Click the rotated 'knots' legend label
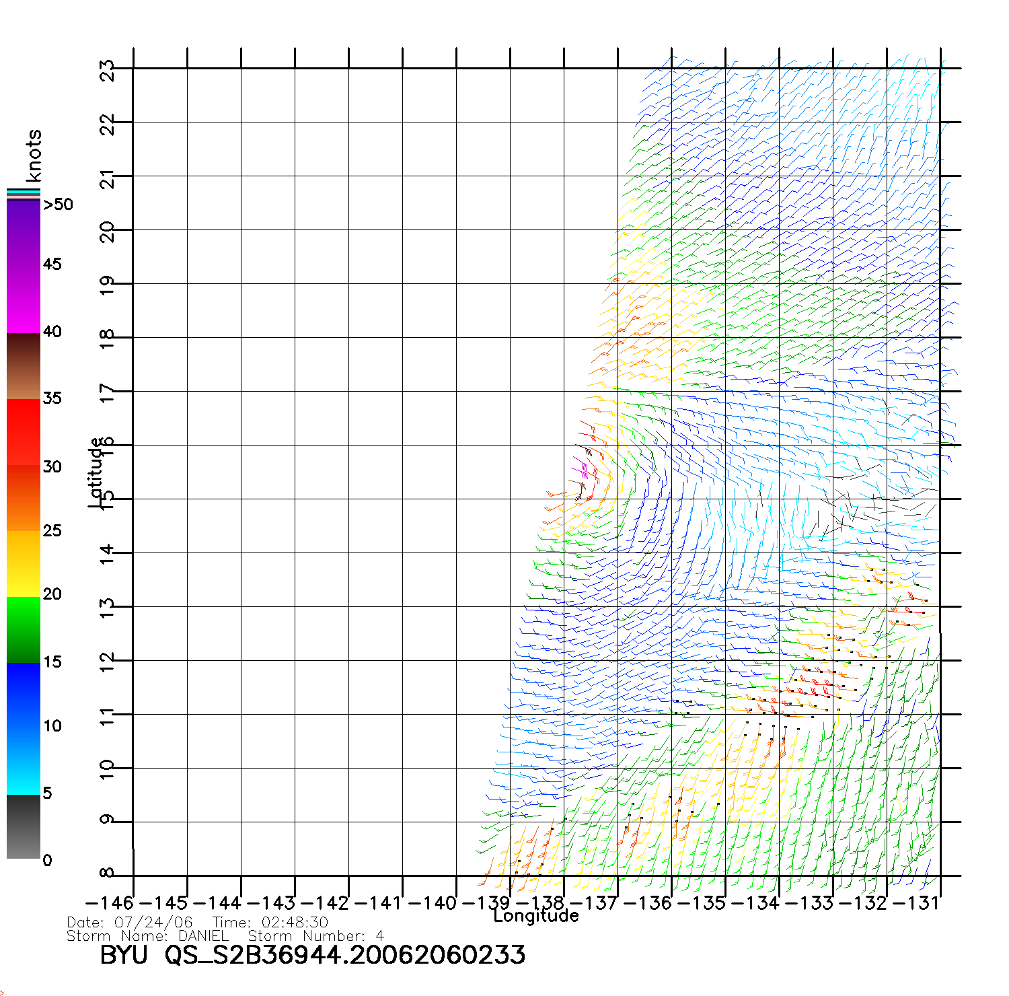 pos(34,155)
